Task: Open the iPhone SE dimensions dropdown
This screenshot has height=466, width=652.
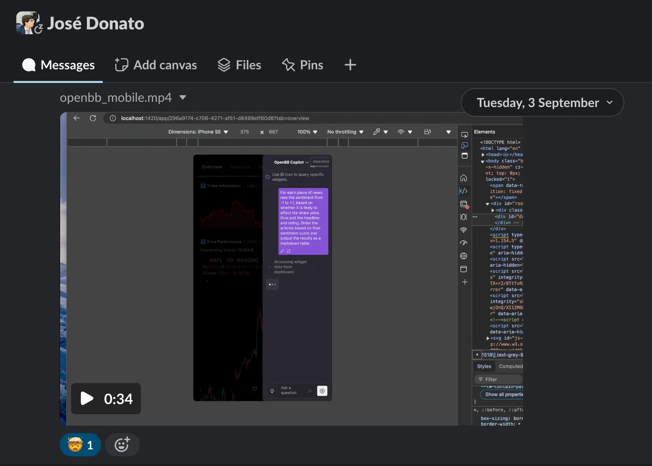Action: click(x=198, y=132)
